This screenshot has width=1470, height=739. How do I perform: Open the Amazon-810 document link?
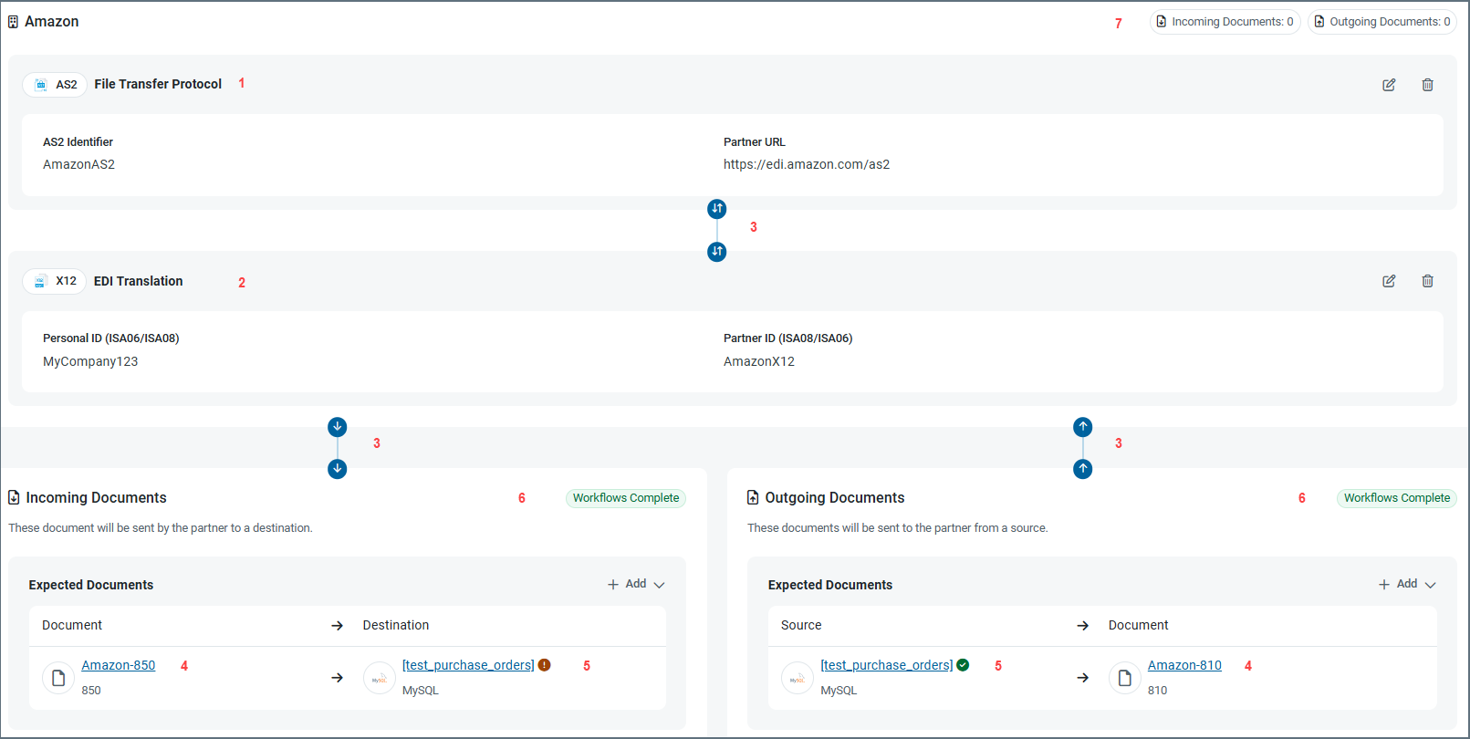click(x=1184, y=665)
